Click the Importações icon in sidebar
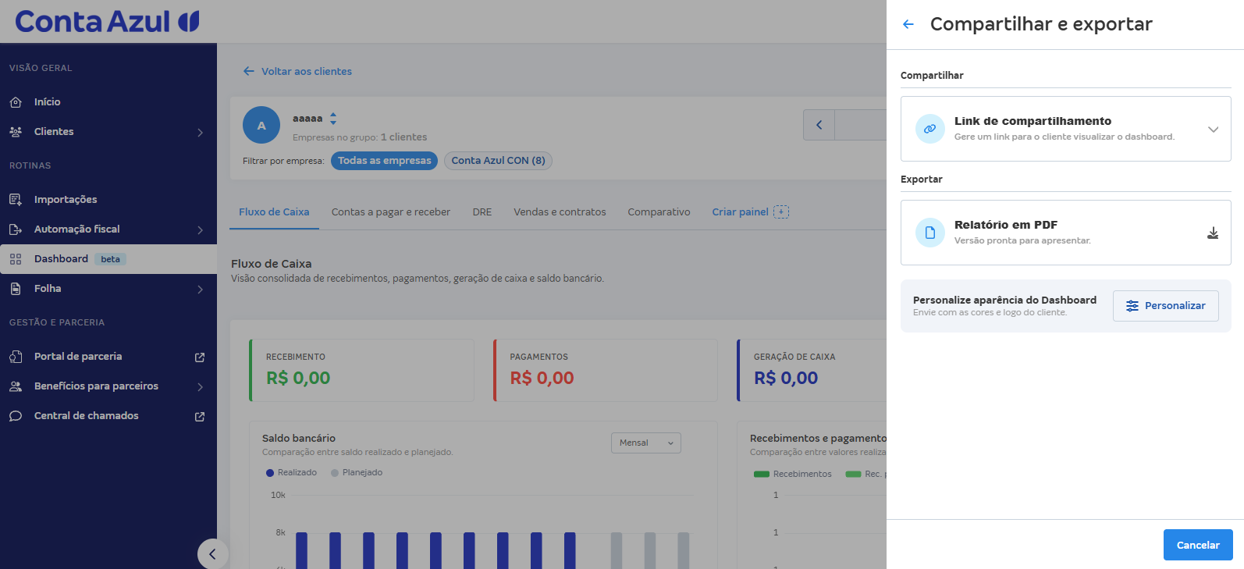This screenshot has width=1244, height=569. tap(16, 200)
